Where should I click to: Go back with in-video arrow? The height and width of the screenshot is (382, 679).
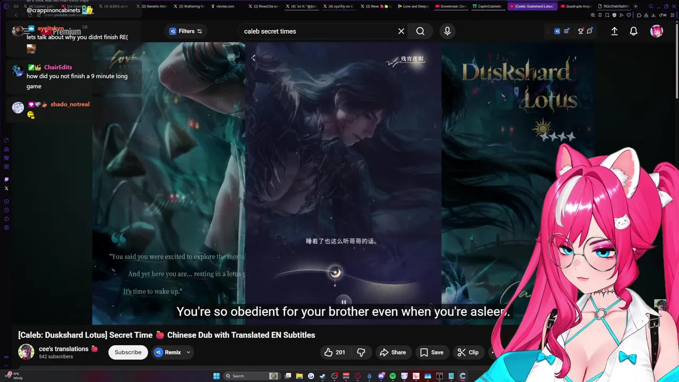(254, 58)
